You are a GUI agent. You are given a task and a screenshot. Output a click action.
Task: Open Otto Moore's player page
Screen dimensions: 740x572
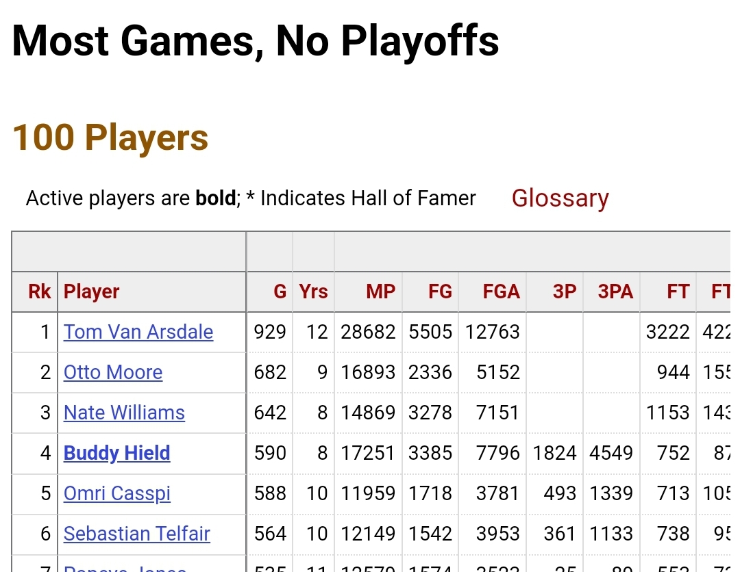click(x=113, y=373)
